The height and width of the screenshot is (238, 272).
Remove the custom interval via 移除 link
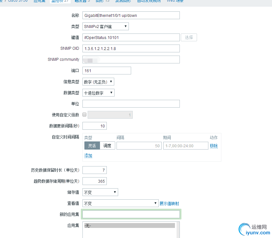214,146
